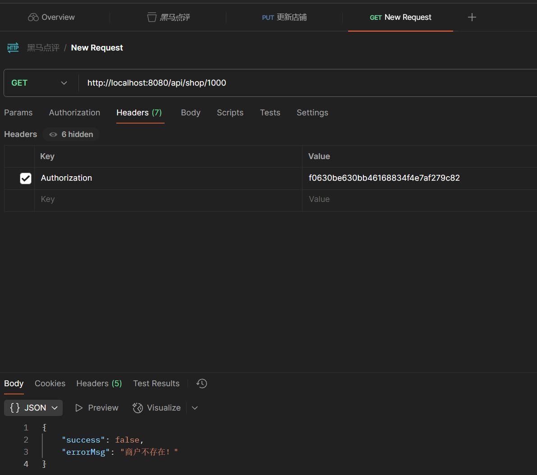
Task: Open the request Body tab
Action: tap(190, 113)
